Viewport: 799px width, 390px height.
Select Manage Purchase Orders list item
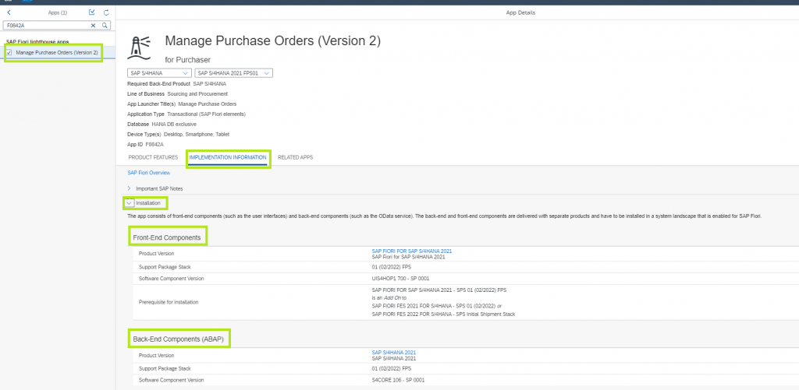[54, 52]
